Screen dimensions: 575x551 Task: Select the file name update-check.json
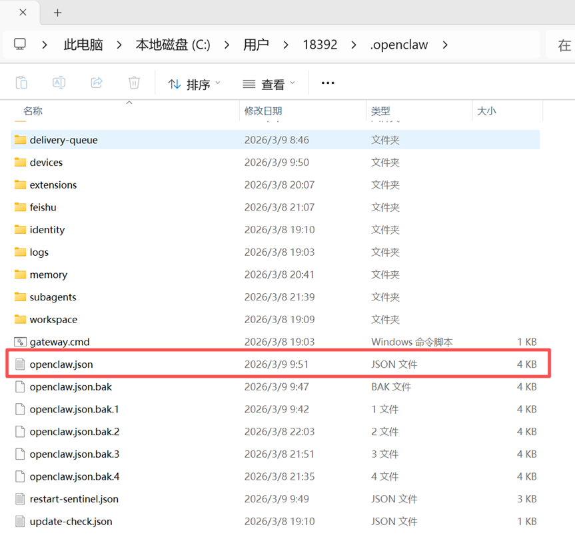point(71,522)
